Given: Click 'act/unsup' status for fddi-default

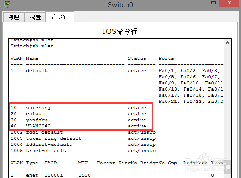Looking at the screenshot, I should pyautogui.click(x=141, y=132).
